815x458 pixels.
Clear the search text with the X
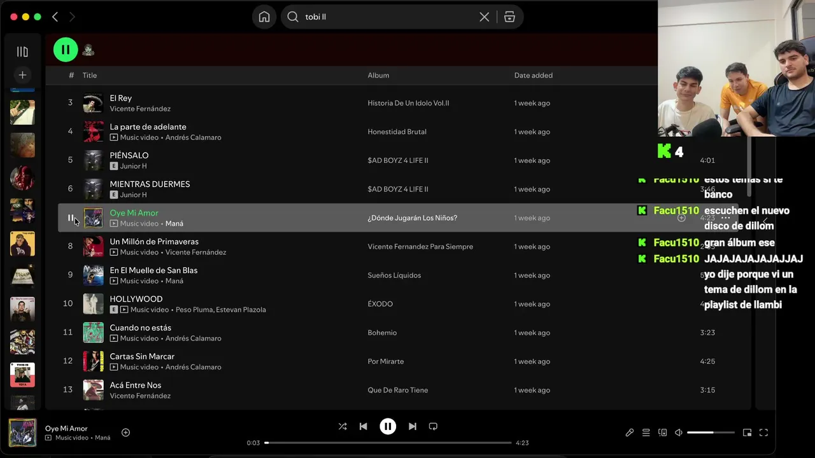[x=485, y=17]
